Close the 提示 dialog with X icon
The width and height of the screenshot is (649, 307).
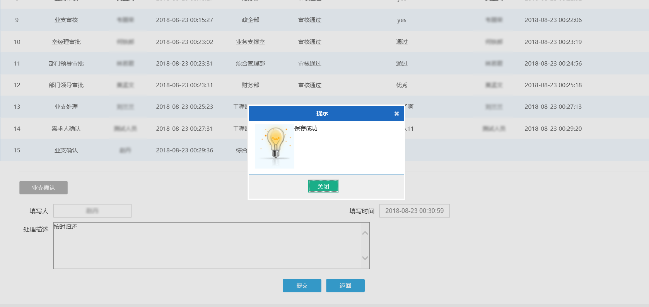point(396,114)
